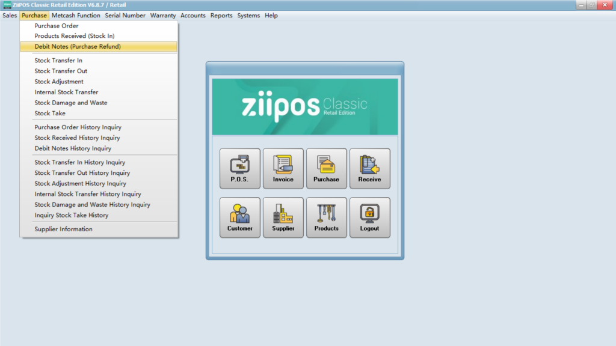Select Debit Notes (Purchase Refund) entry
Viewport: 616px width, 346px height.
pos(78,46)
